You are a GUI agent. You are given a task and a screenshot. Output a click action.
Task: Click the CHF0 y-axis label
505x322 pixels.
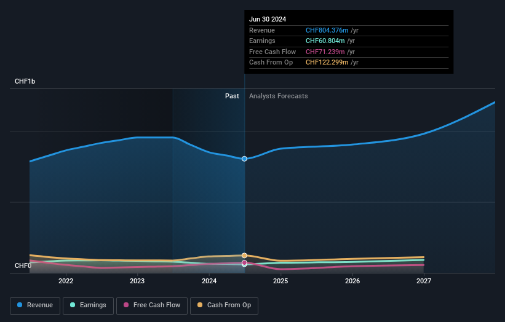click(x=23, y=265)
